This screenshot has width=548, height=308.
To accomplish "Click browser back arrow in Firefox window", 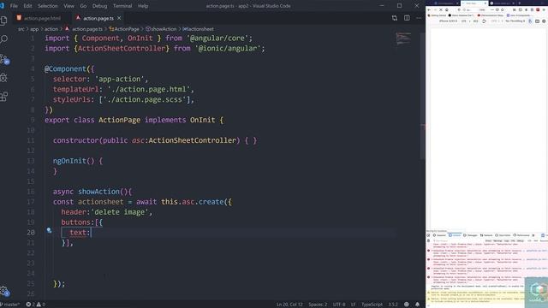I will coord(429,9).
